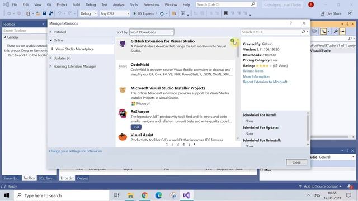Switch to the Output tab
The height and width of the screenshot is (201, 358).
82,178
